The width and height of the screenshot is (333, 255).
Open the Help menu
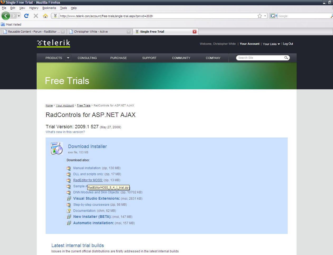(74, 8)
